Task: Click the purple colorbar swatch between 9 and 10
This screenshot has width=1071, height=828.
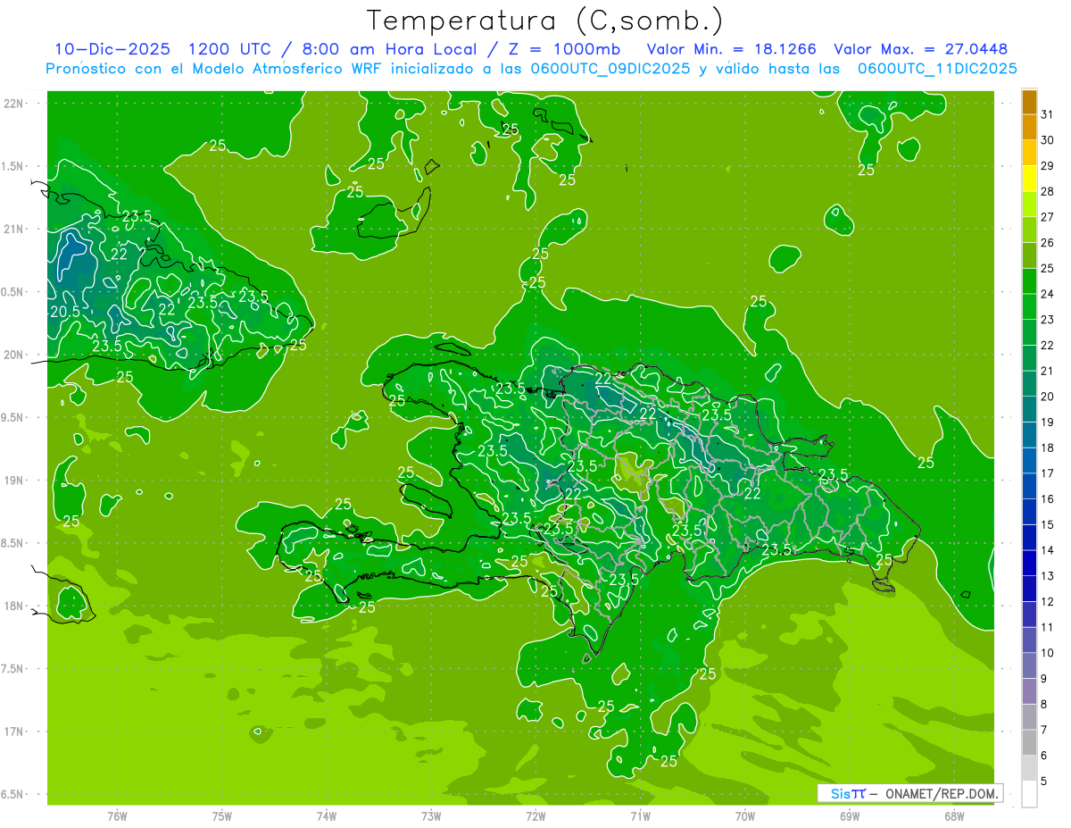Action: click(1029, 665)
